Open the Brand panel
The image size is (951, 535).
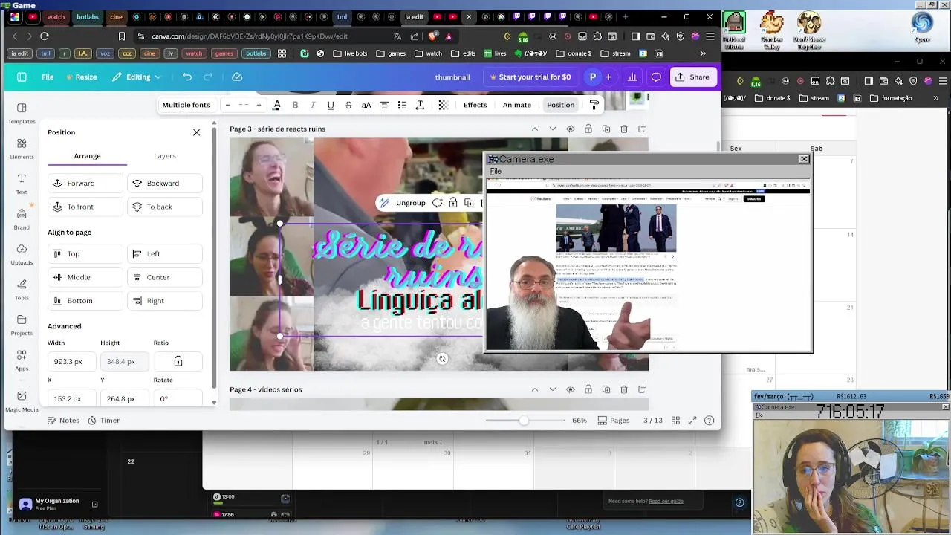click(22, 218)
